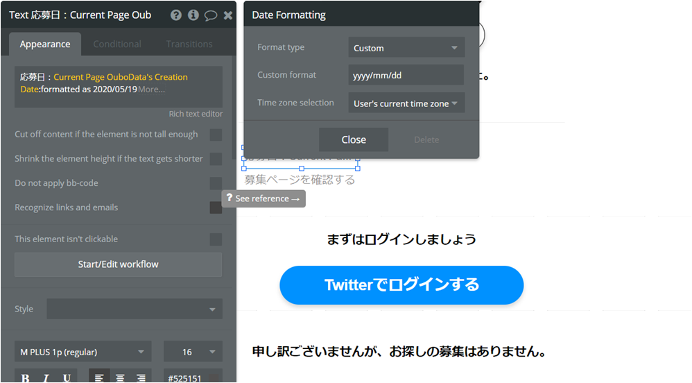Click the 'Twitterでログインする' button on the canvas

click(x=401, y=285)
